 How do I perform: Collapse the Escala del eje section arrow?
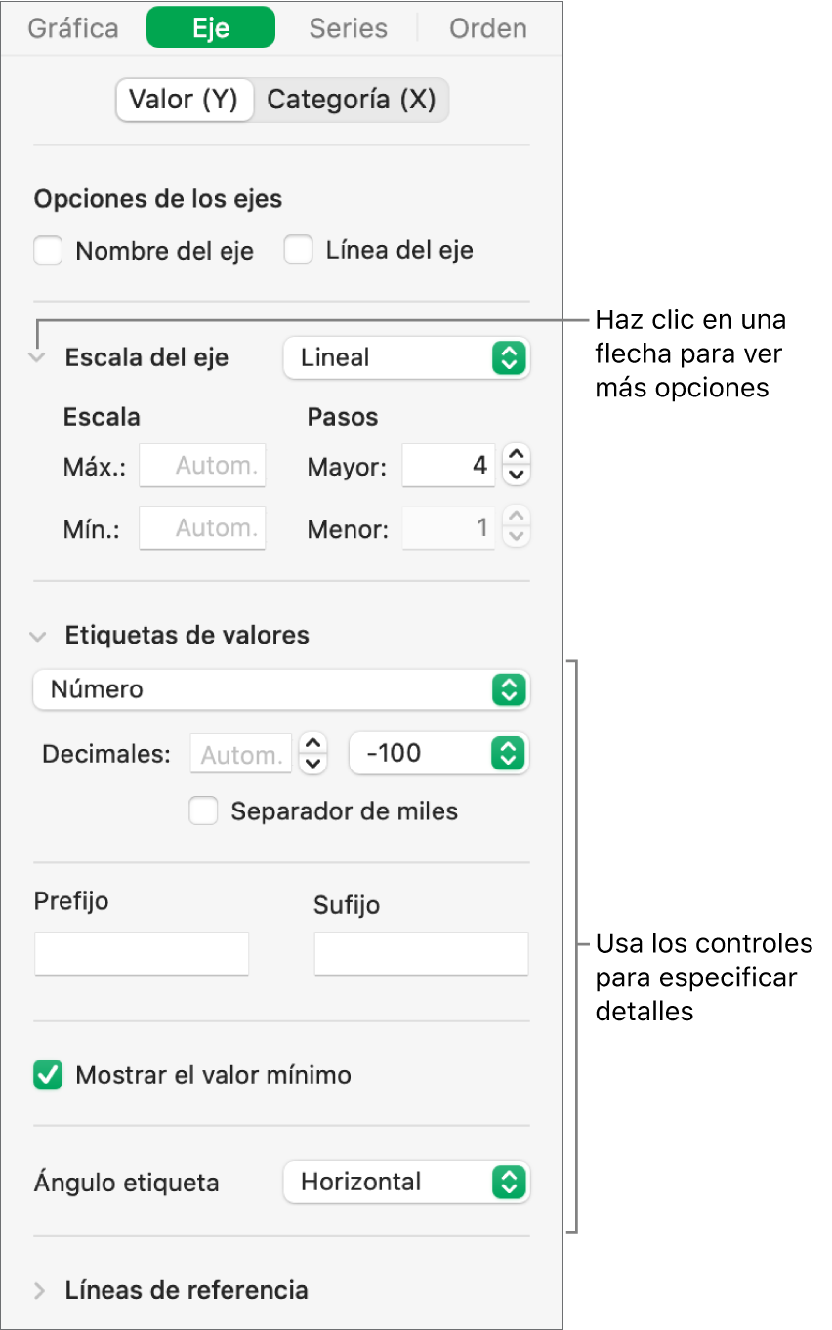pos(38,358)
